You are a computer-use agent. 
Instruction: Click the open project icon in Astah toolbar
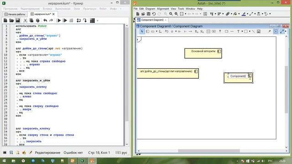coord(143,14)
